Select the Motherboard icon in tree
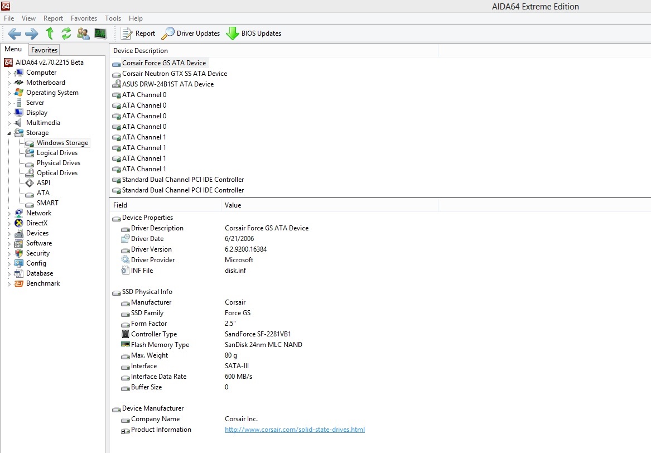The height and width of the screenshot is (453, 651). tap(18, 83)
